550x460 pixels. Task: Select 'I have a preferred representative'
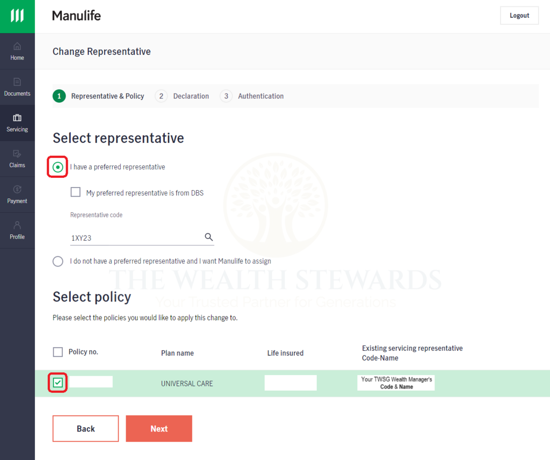click(57, 167)
